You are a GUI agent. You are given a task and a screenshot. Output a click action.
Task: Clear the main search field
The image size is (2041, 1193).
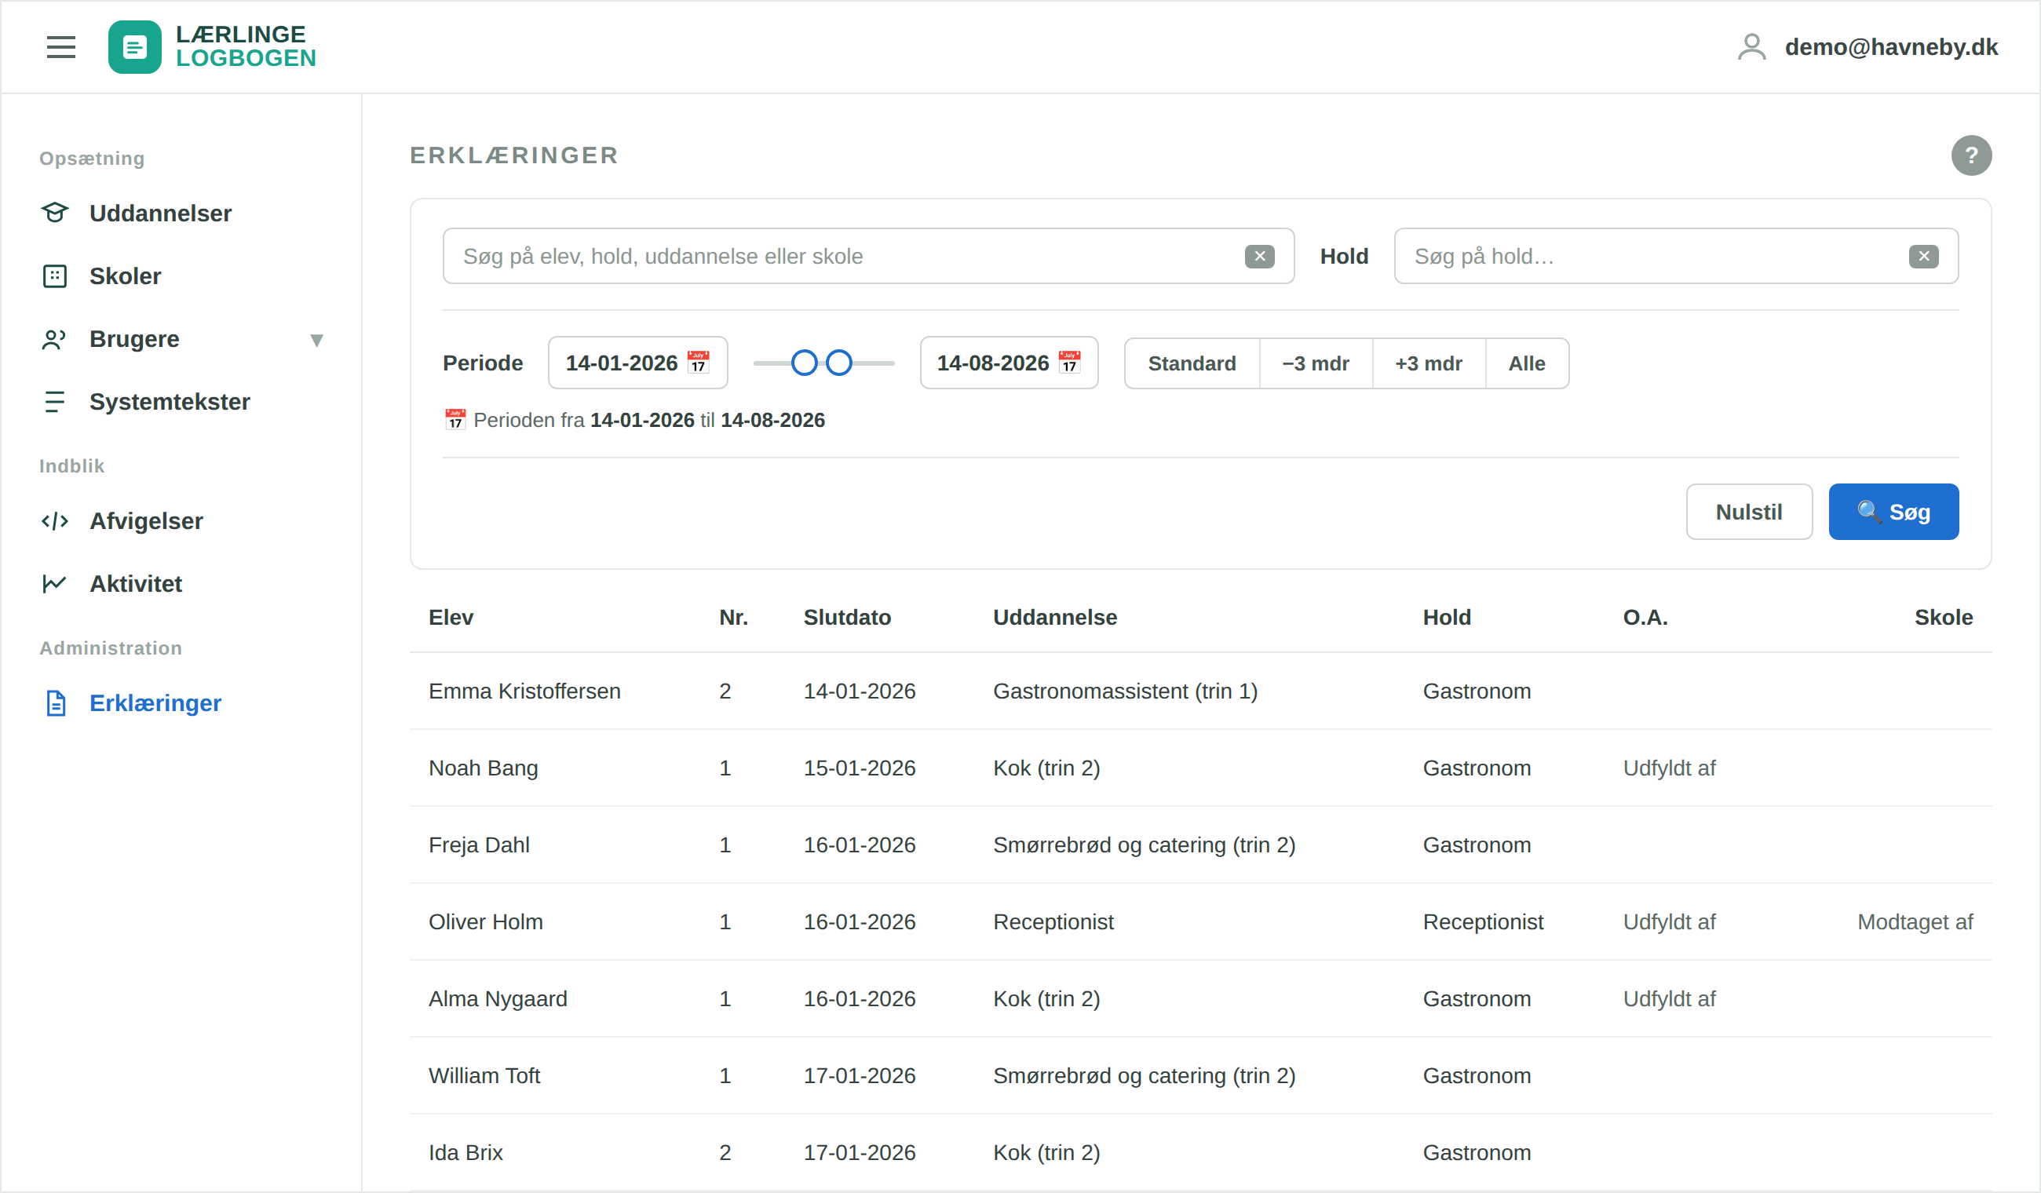click(x=1258, y=257)
